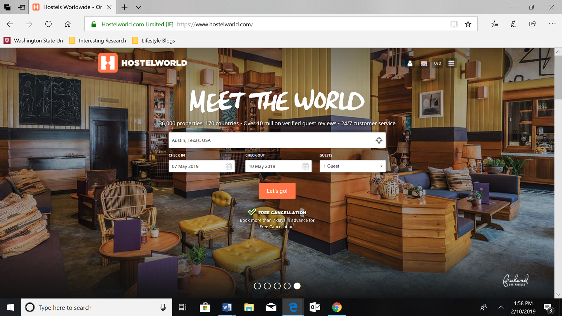Viewport: 562px width, 316px height.
Task: Click the browser forward arrow
Action: (x=29, y=24)
